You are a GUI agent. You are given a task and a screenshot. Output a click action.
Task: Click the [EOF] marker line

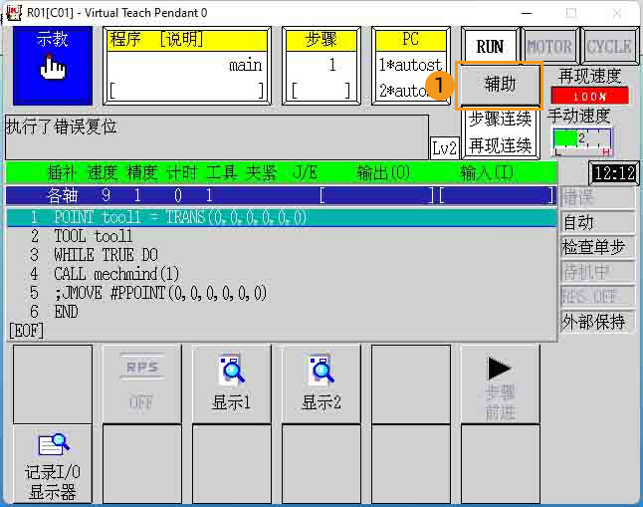[x=26, y=330]
